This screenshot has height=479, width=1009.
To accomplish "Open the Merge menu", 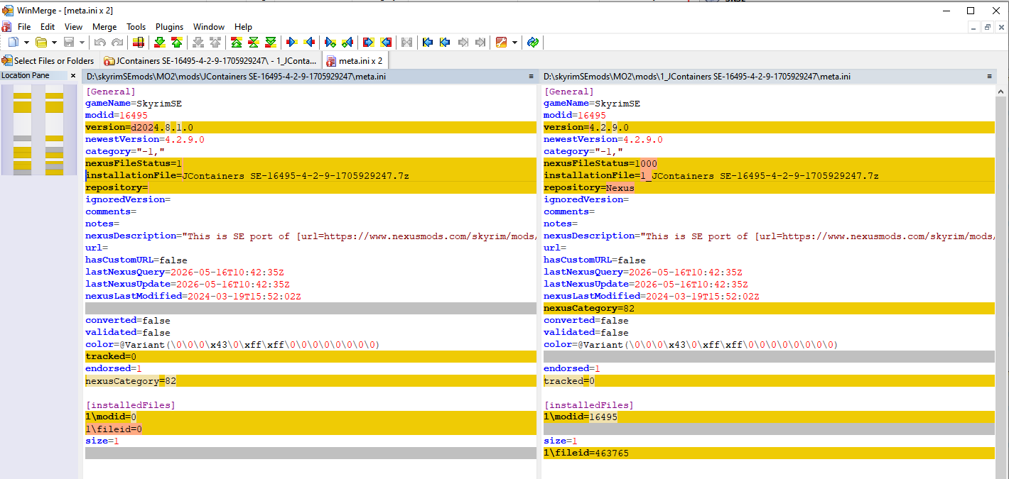I will click(x=104, y=27).
